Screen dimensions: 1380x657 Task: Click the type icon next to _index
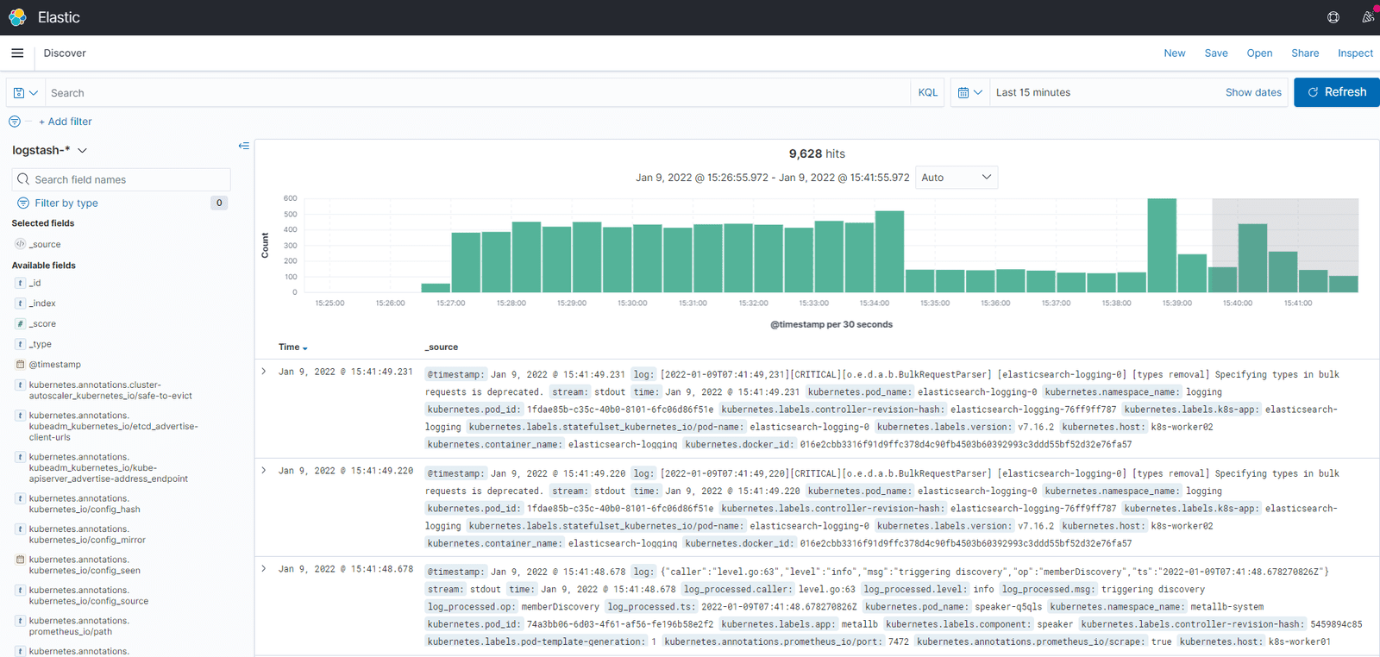[x=20, y=303]
